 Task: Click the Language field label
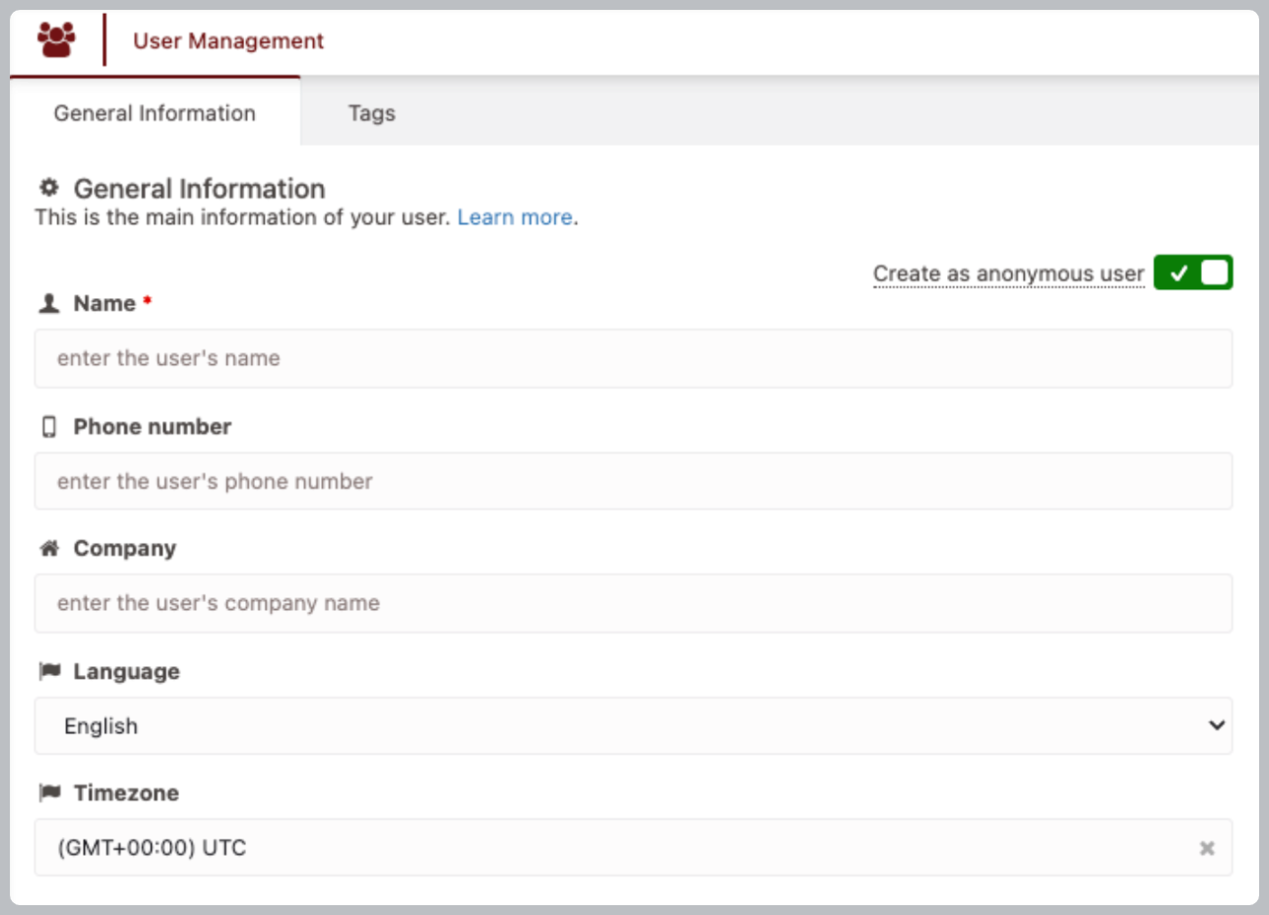(x=127, y=671)
